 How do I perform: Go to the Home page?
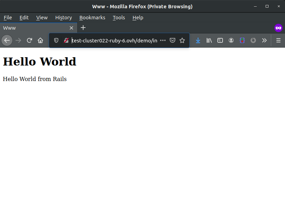[40, 40]
